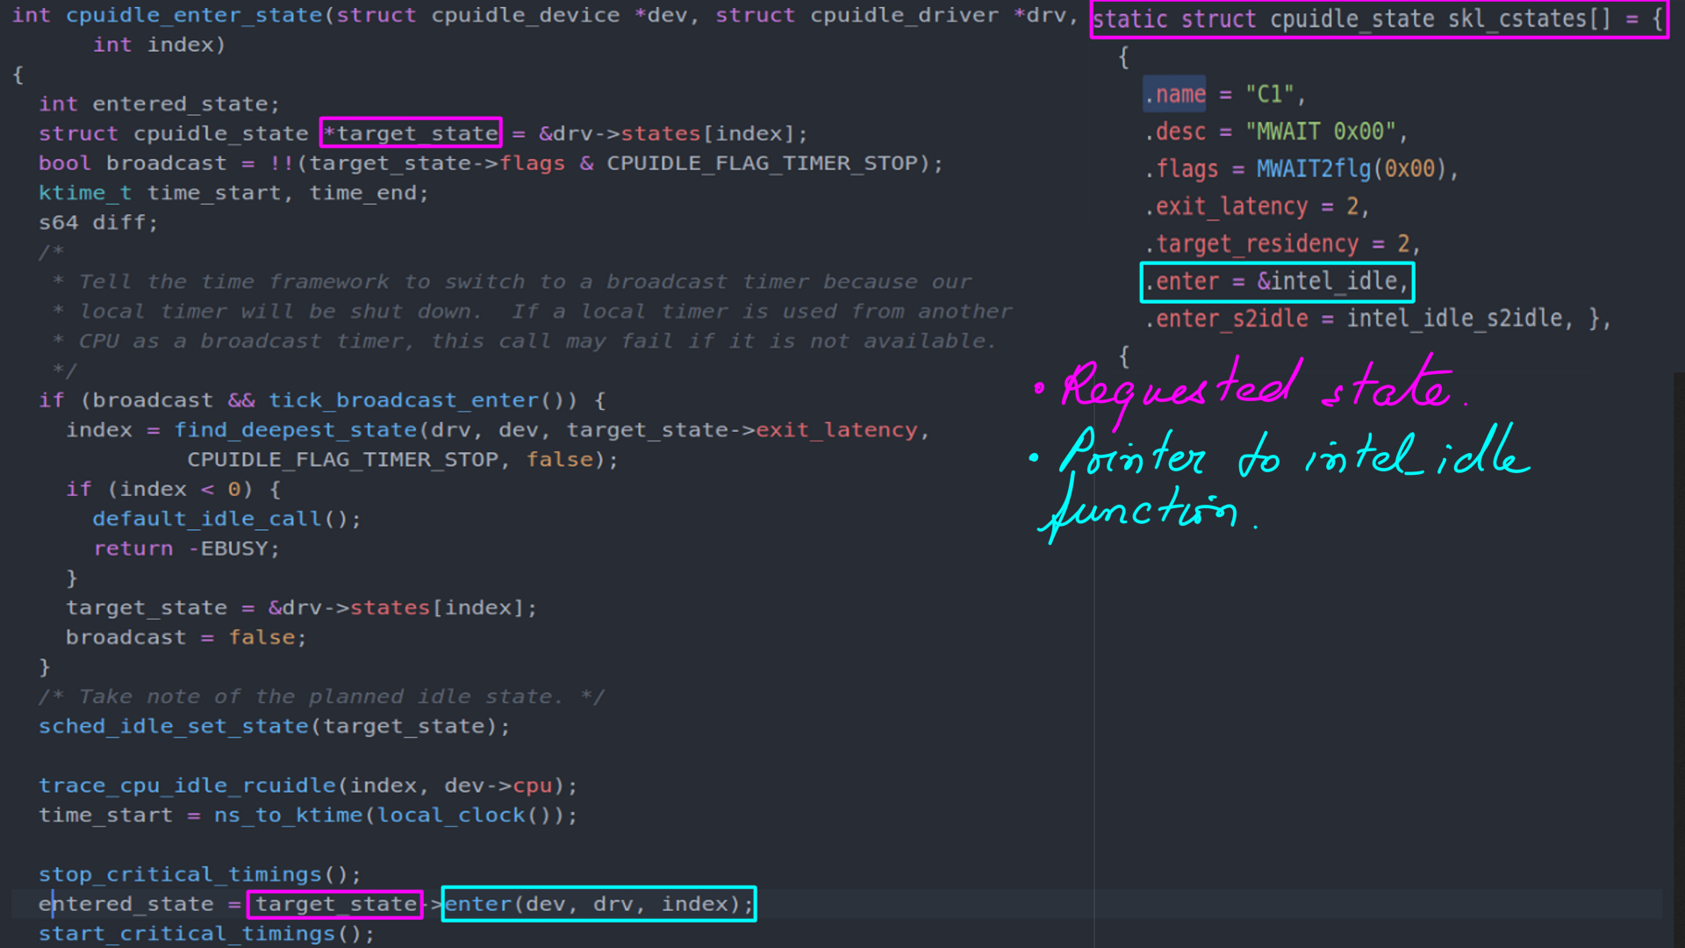
Task: Click 'target_state = &drv->states[index];' line
Action: (301, 607)
